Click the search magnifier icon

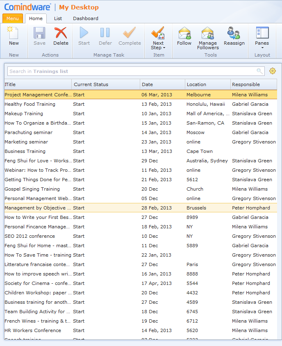pyautogui.click(x=260, y=71)
